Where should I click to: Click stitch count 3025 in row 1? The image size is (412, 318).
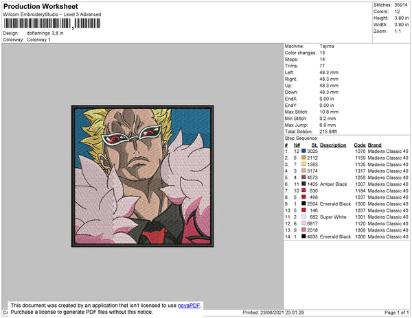coord(312,151)
